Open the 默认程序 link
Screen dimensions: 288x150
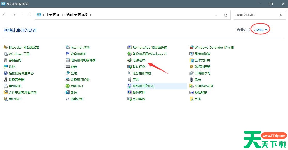tap(139, 67)
